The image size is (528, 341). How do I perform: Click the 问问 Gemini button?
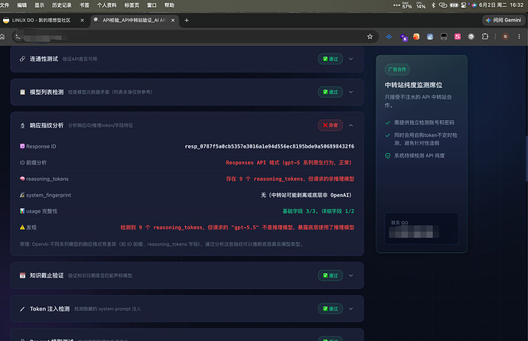point(504,20)
